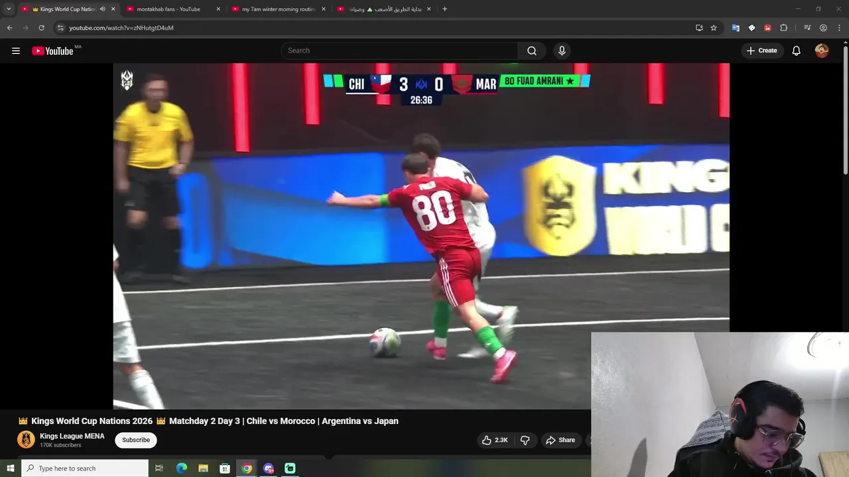Click the Create button
Screen dimensions: 849x477
pos(761,51)
